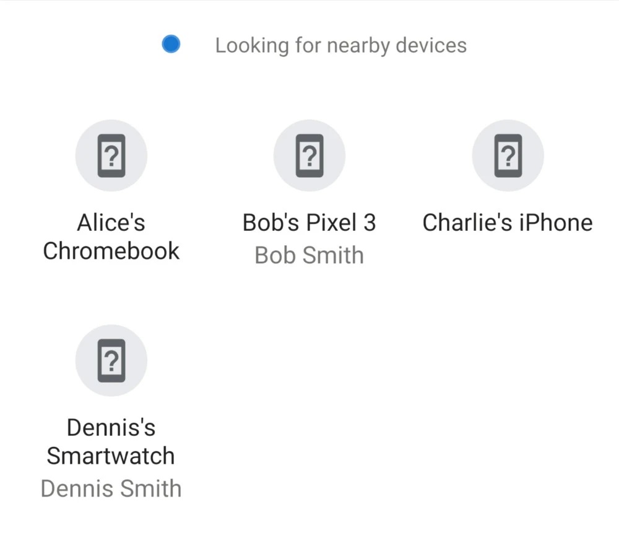Choose the word "Chromebook" under Alice's

(x=111, y=251)
